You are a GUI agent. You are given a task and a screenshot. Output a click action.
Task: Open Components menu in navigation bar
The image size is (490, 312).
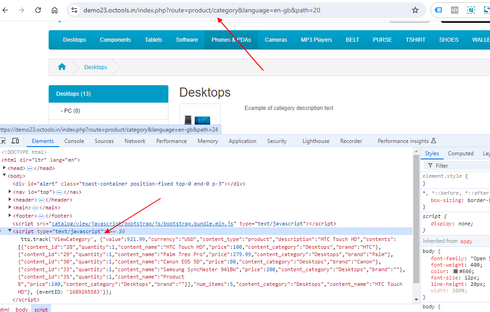[115, 39]
